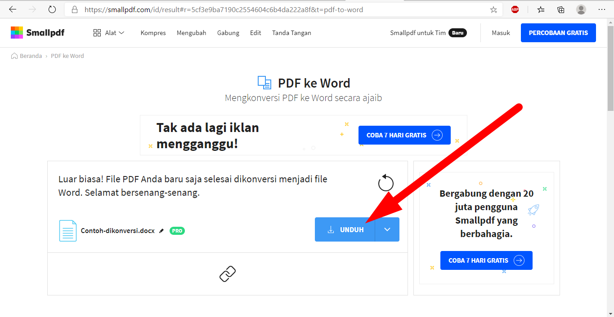The width and height of the screenshot is (614, 317).
Task: Reload page with refresh icon
Action: point(52,9)
